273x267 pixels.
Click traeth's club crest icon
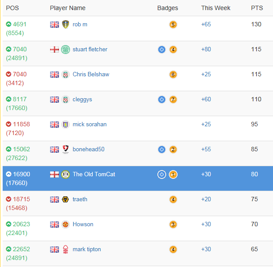(66, 199)
